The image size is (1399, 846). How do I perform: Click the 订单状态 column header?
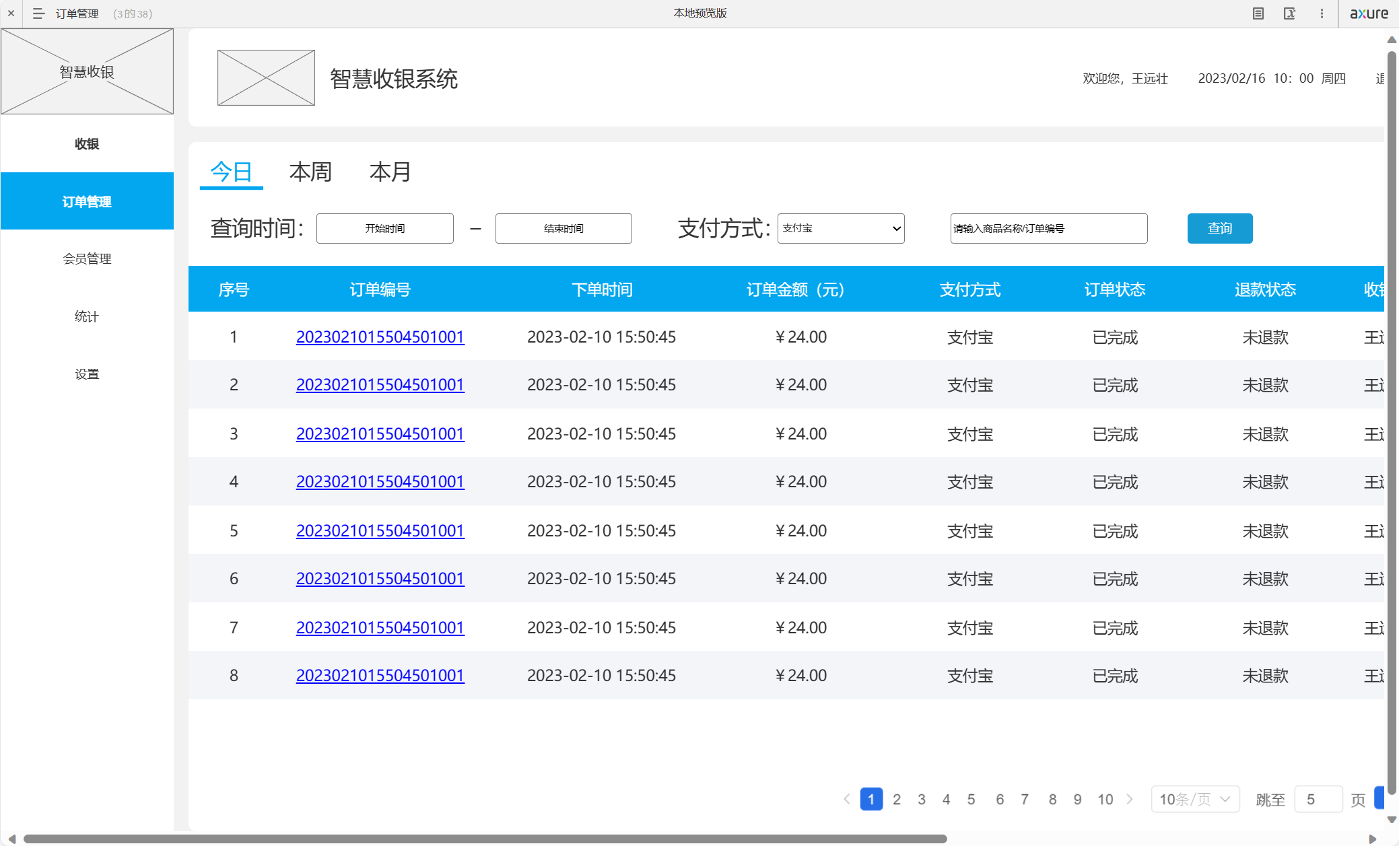pos(1115,289)
